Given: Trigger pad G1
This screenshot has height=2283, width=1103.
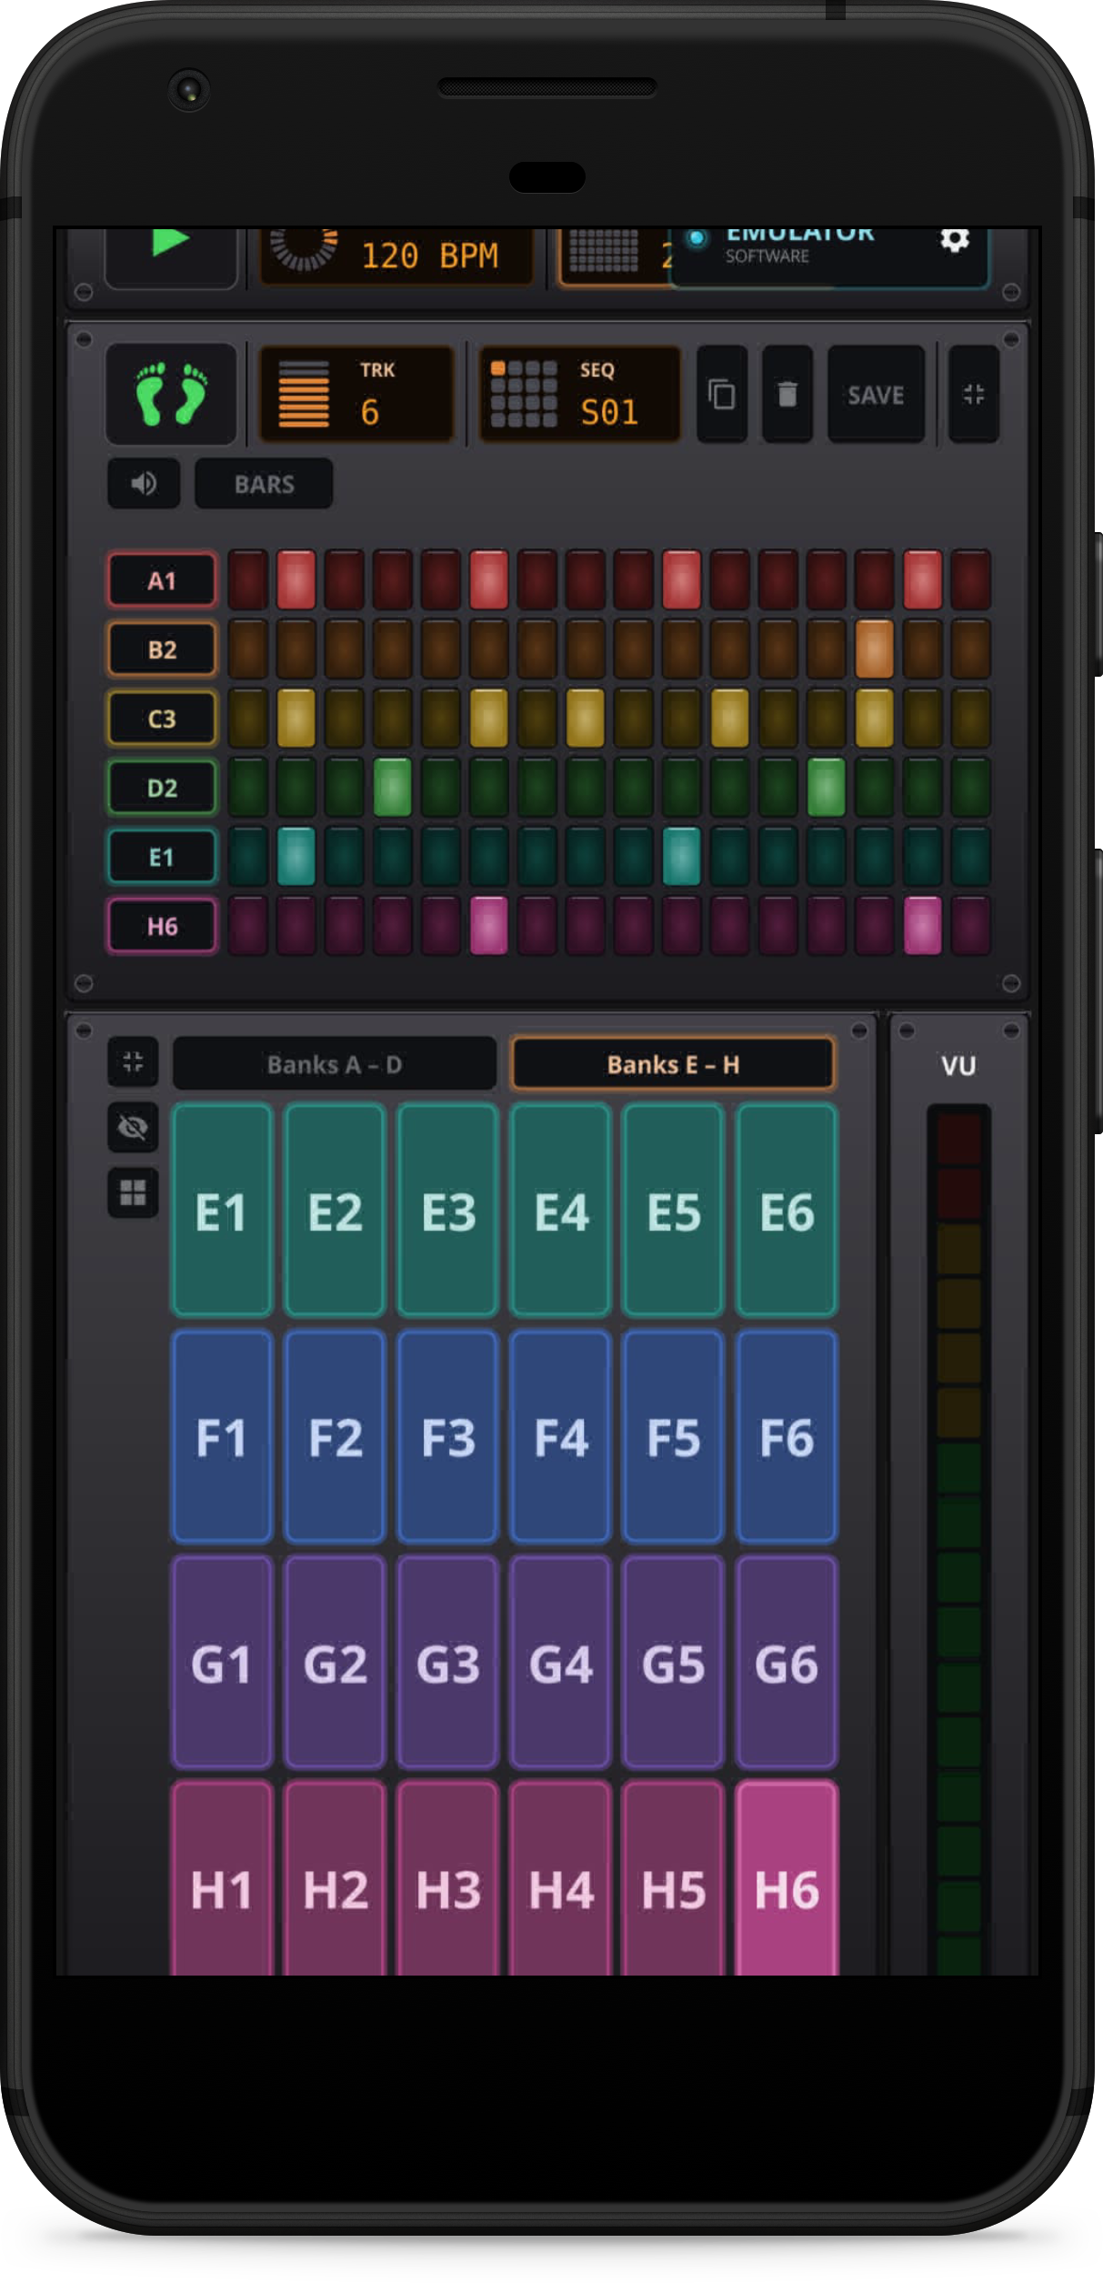Looking at the screenshot, I should click(222, 1662).
